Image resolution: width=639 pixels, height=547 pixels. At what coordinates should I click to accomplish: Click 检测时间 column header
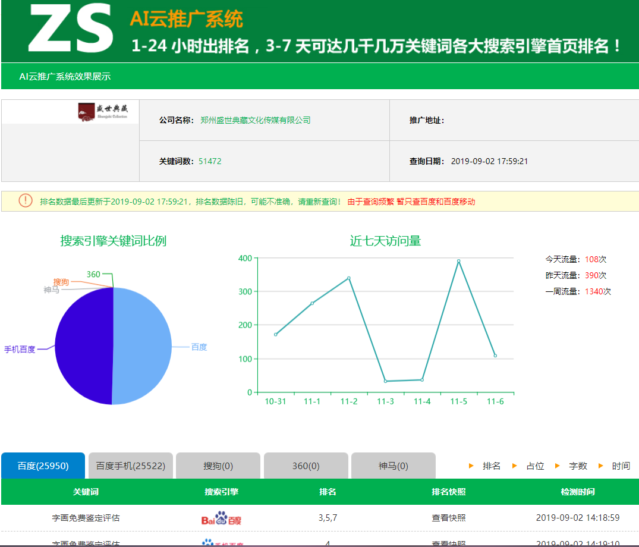[x=577, y=492]
